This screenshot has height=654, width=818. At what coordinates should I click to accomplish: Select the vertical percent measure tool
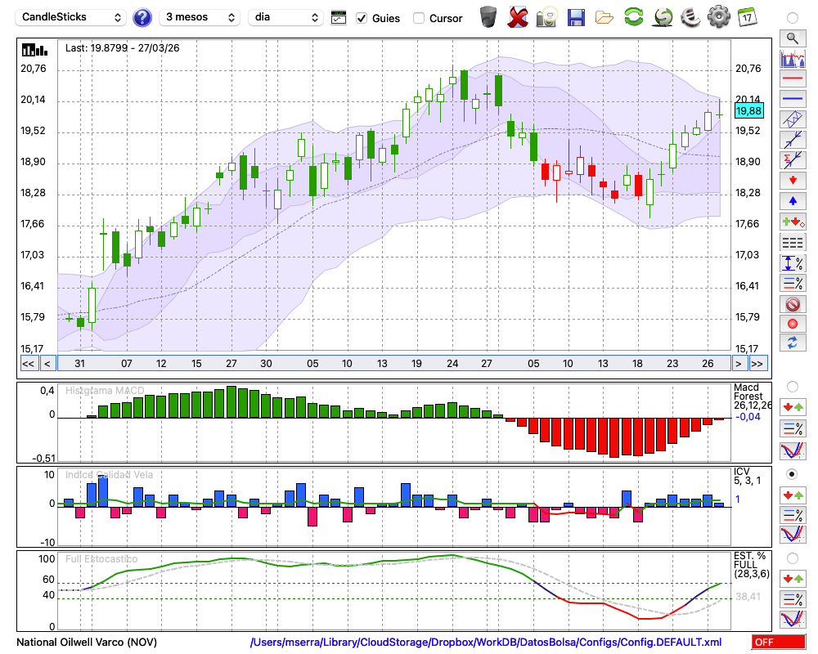point(793,262)
